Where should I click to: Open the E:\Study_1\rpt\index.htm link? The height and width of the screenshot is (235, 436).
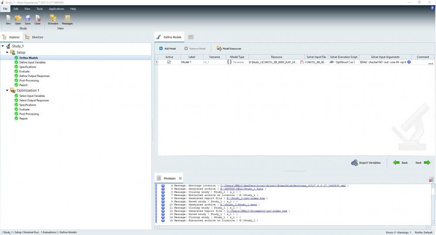point(246,198)
